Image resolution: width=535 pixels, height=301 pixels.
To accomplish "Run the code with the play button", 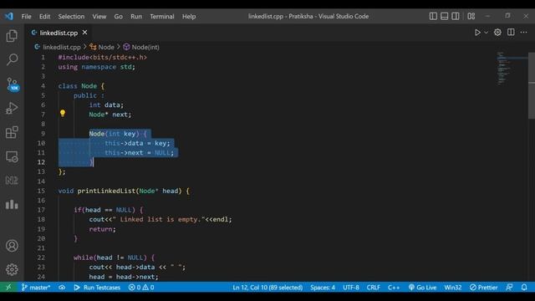I will pyautogui.click(x=477, y=33).
